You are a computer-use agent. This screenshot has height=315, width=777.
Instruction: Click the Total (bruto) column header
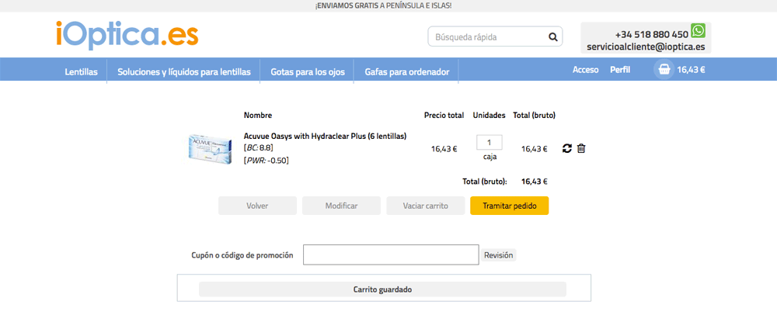click(x=535, y=116)
